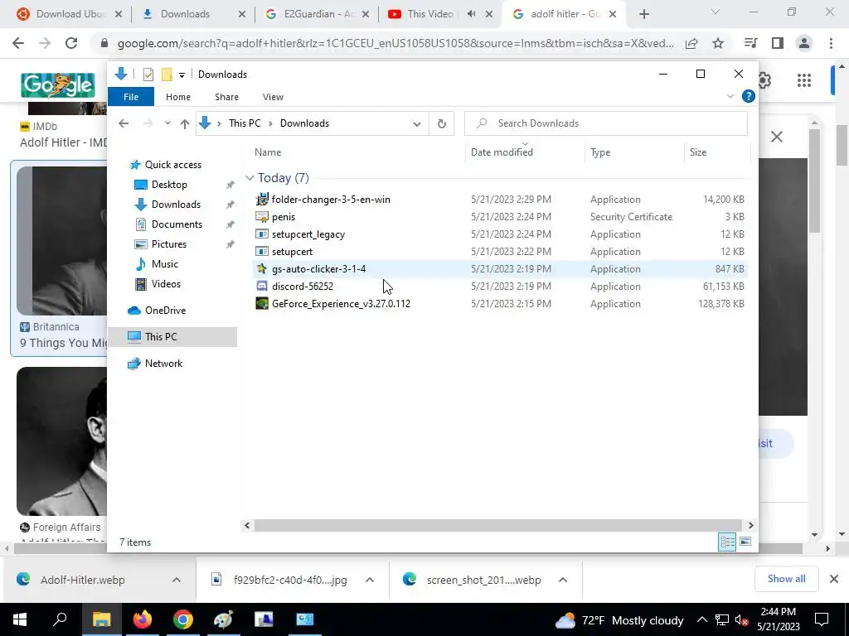
Task: Open Firefox from the taskbar
Action: (143, 619)
